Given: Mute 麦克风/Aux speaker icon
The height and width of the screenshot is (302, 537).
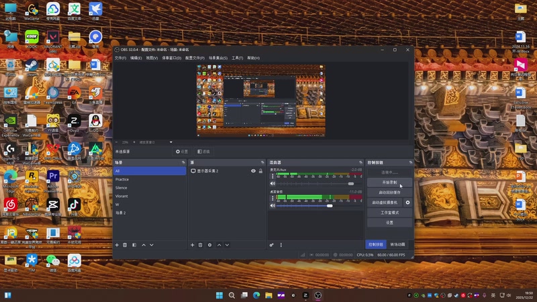Looking at the screenshot, I should (273, 183).
